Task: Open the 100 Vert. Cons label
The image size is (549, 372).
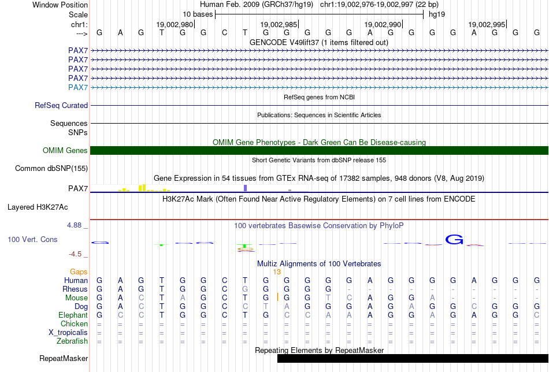Action: click(32, 239)
